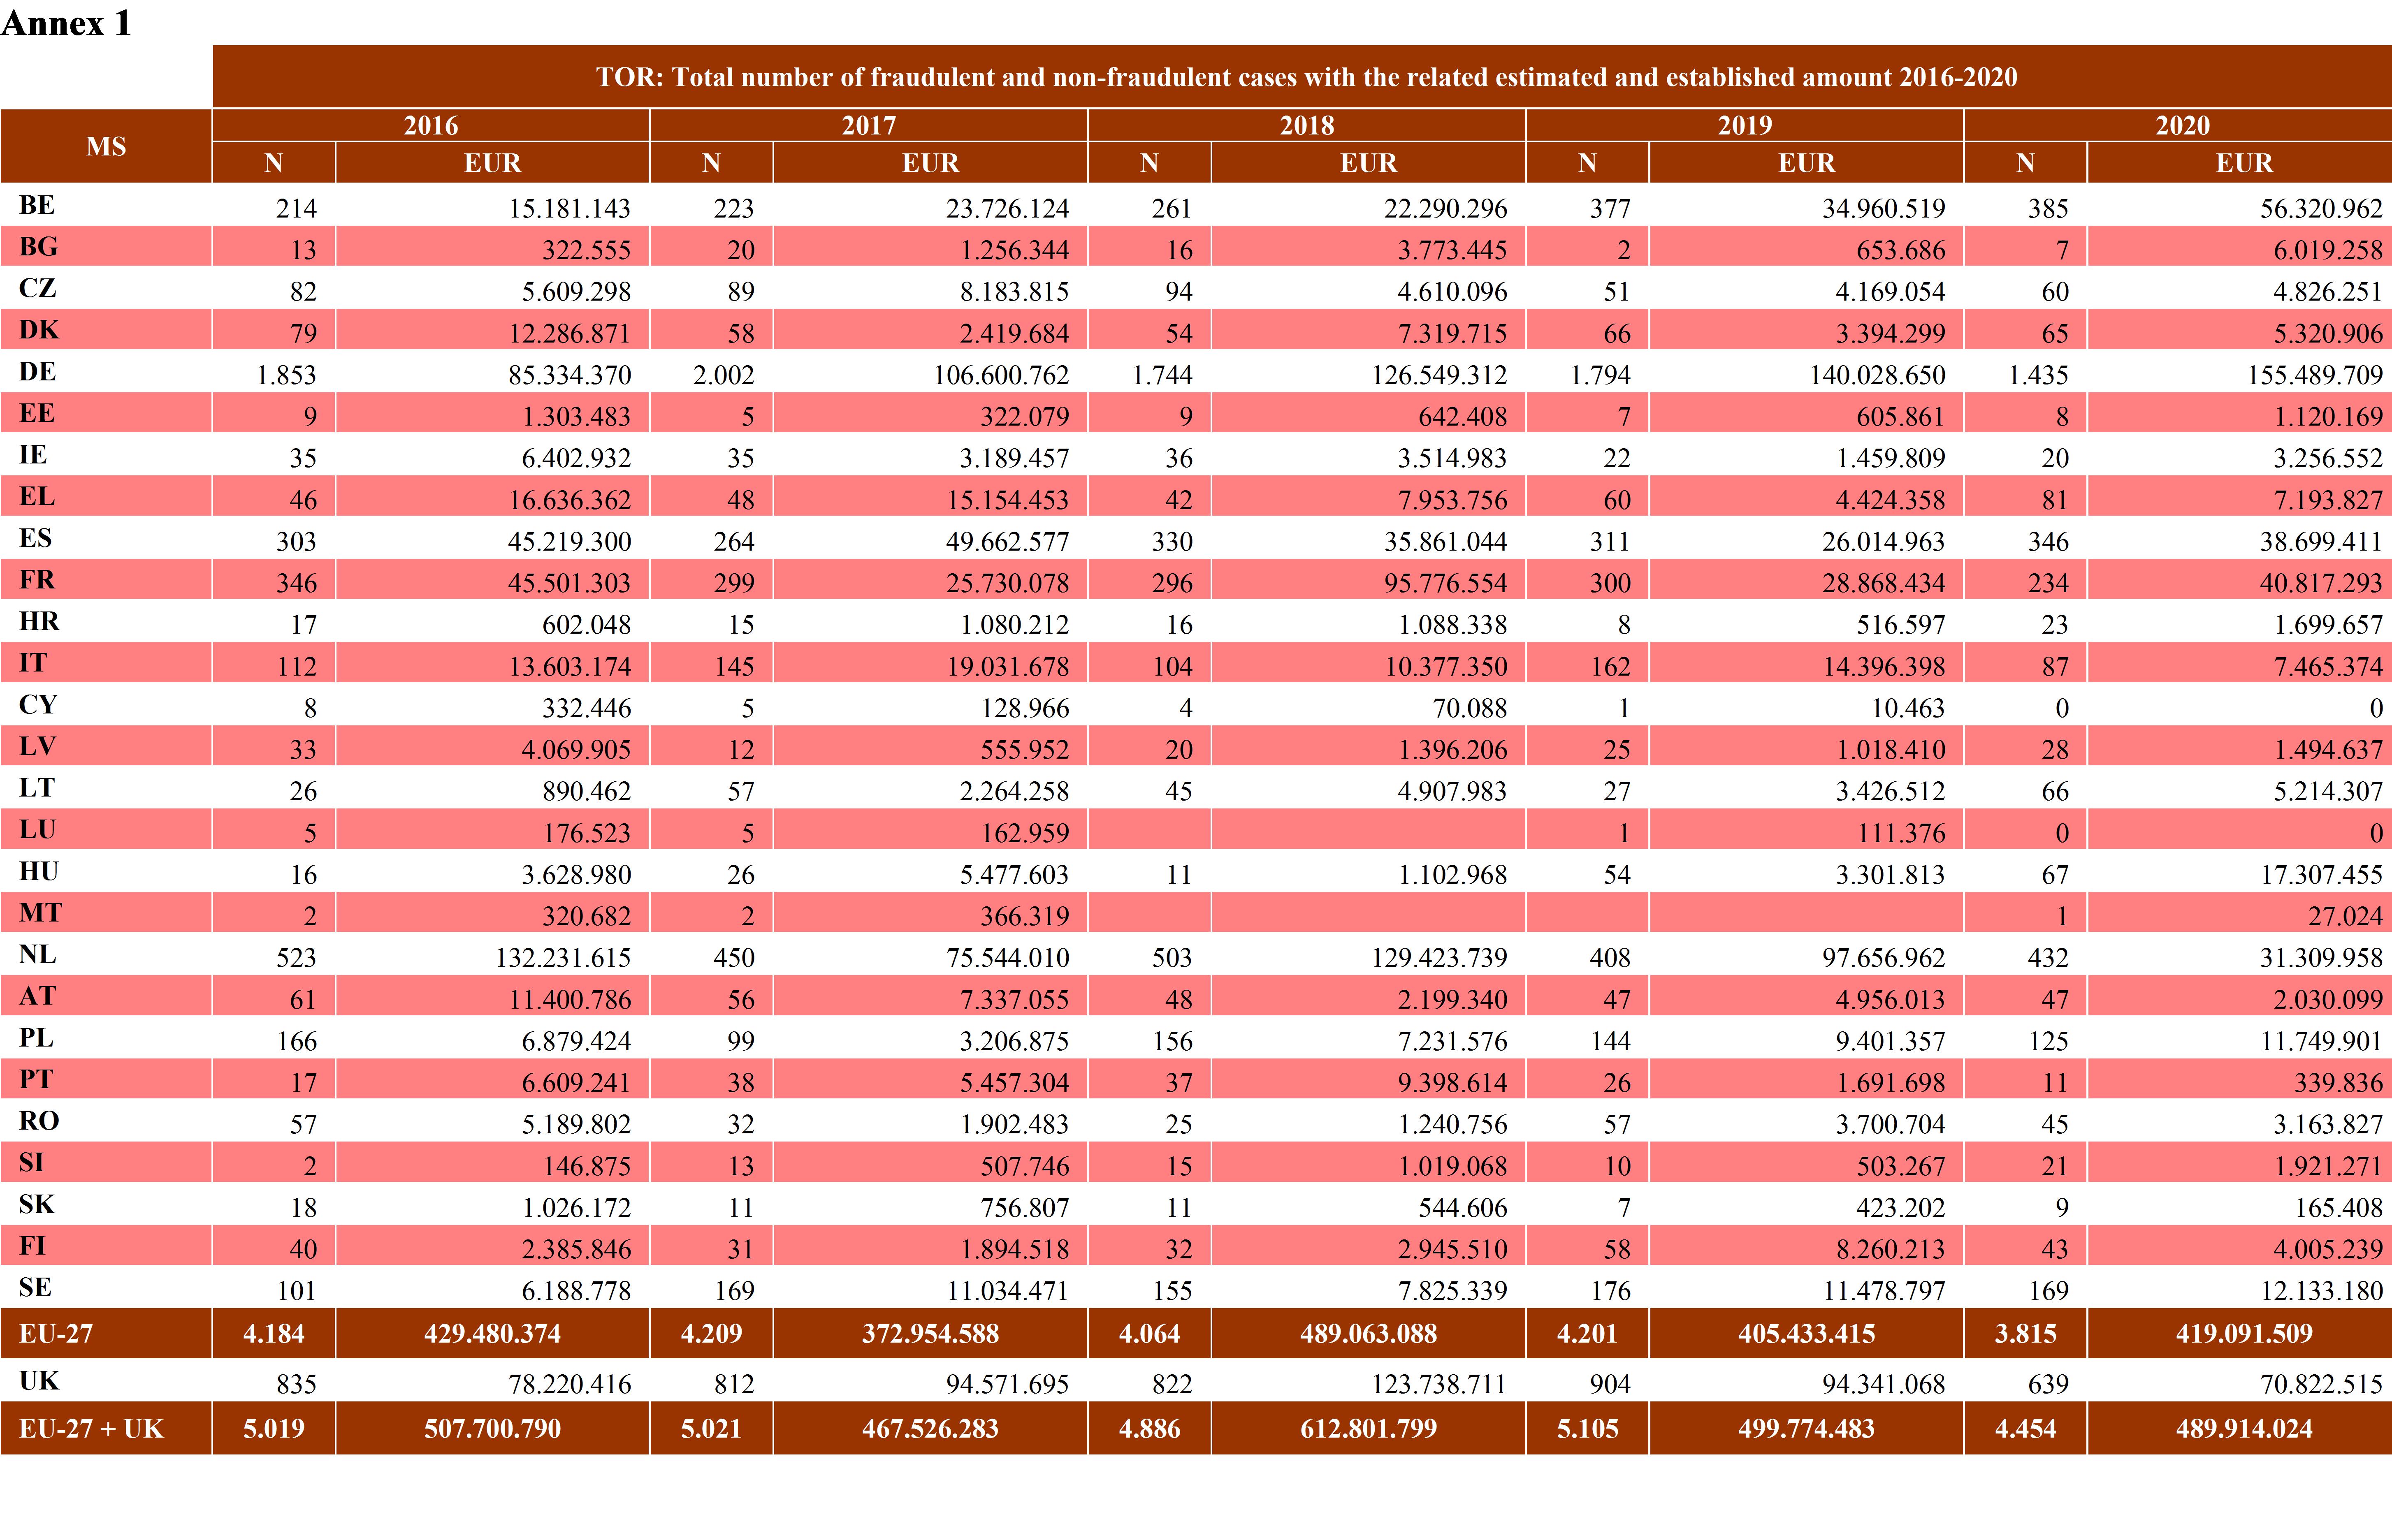Click the "Annex 1" heading
Image resolution: width=2392 pixels, height=1540 pixels.
click(66, 23)
